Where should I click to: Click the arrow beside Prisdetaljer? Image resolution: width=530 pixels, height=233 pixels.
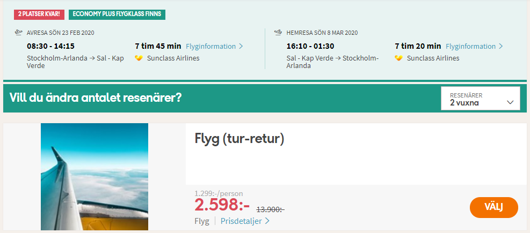(267, 221)
